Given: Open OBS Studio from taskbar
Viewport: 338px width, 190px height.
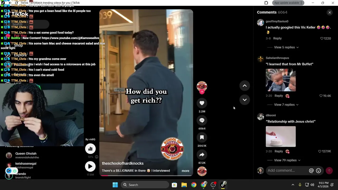Looking at the screenshot, I should pos(213,185).
